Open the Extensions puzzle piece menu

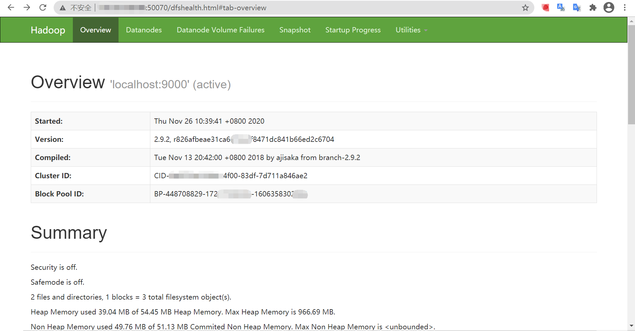click(x=593, y=8)
